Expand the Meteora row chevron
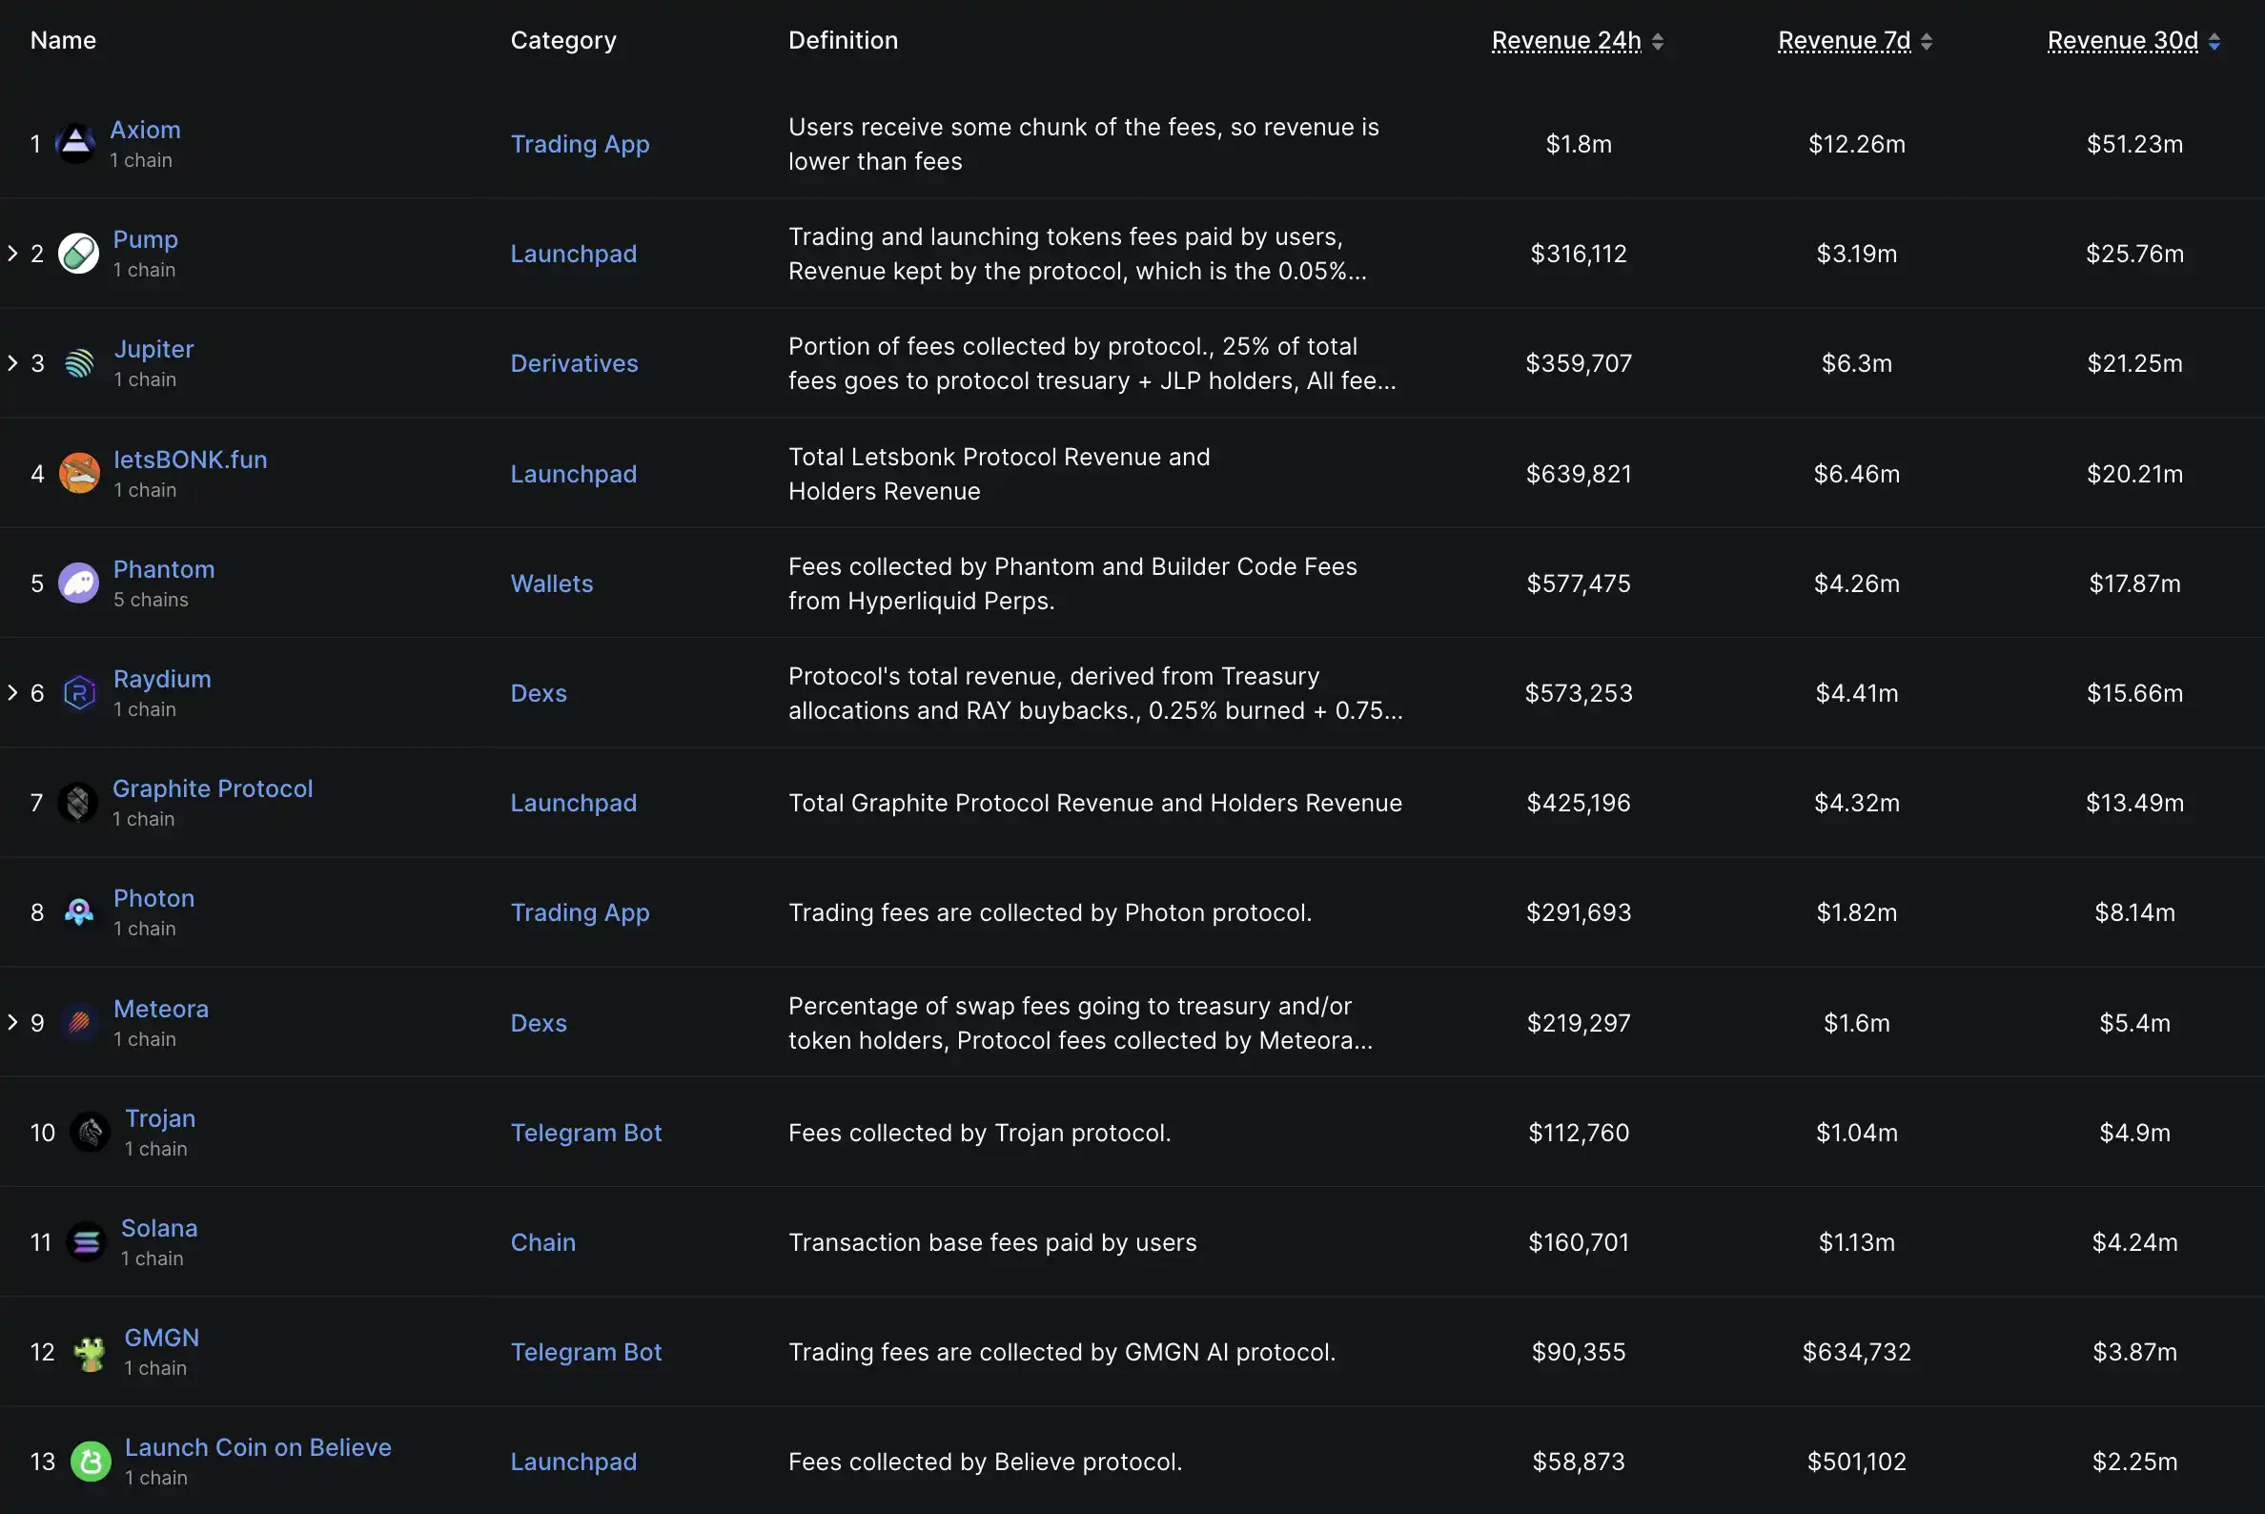 (x=12, y=1023)
